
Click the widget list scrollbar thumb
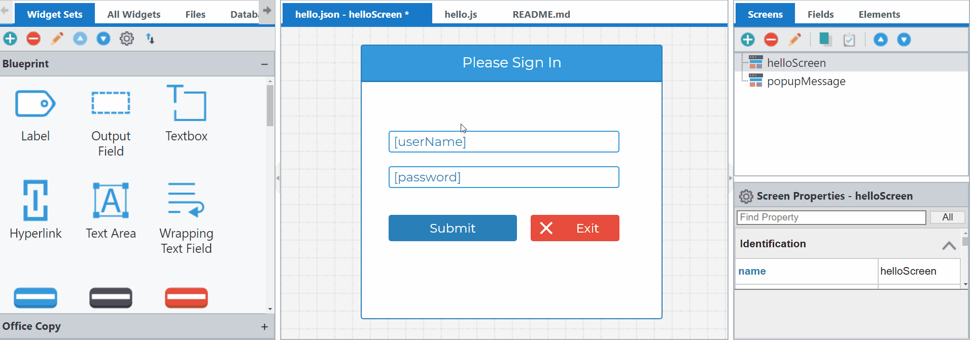coord(270,105)
